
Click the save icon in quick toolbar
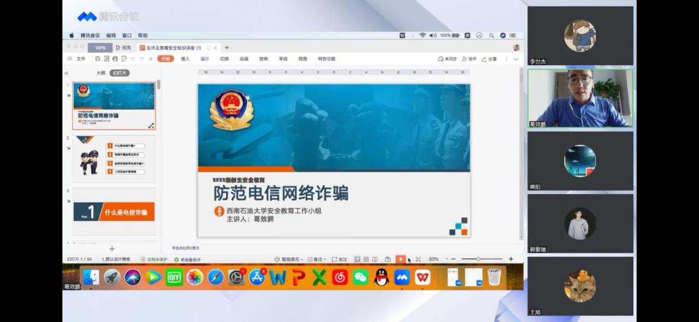click(98, 59)
